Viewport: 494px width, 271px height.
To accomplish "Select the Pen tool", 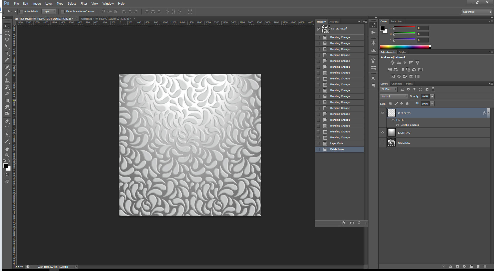I will pos(7,121).
